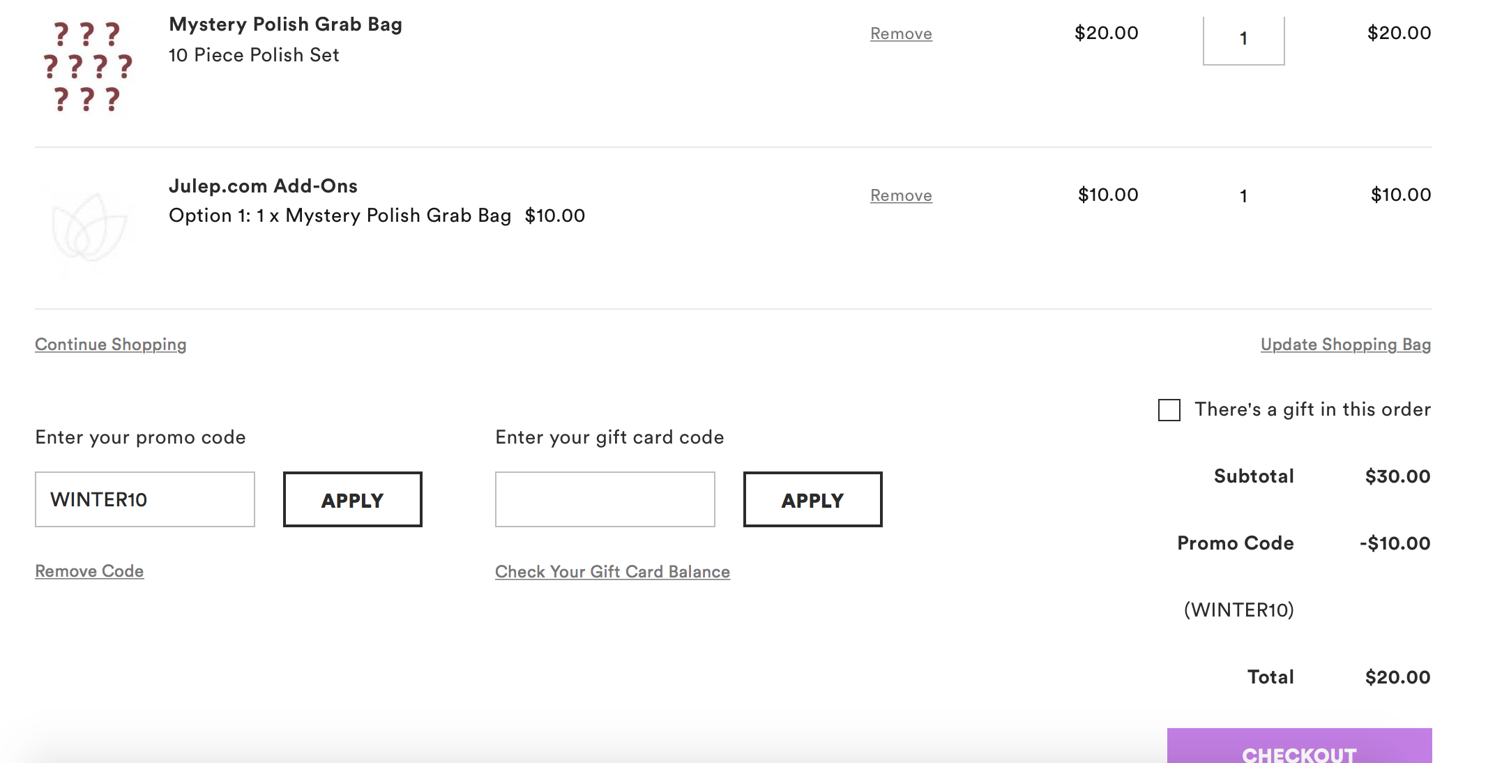Open the Mystery Polish Grab Bag product title
Image resolution: width=1495 pixels, height=763 pixels.
click(x=285, y=24)
